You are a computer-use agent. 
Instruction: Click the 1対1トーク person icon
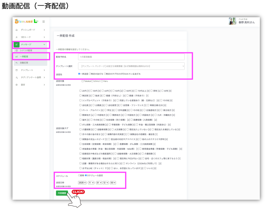coord(17,37)
